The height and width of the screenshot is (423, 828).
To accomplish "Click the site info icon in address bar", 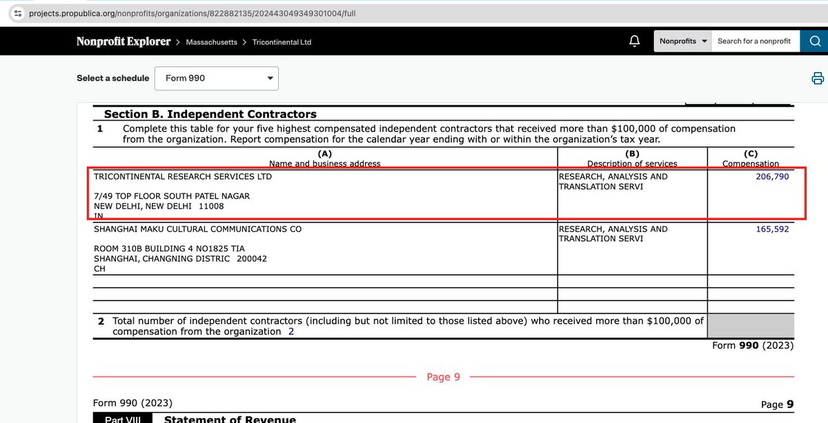I will click(x=18, y=13).
